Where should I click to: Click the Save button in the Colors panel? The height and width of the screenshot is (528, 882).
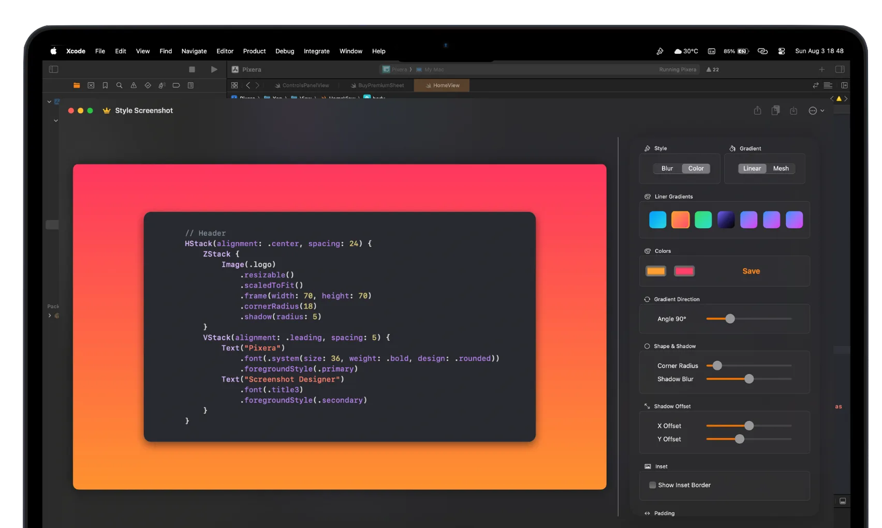pyautogui.click(x=751, y=270)
